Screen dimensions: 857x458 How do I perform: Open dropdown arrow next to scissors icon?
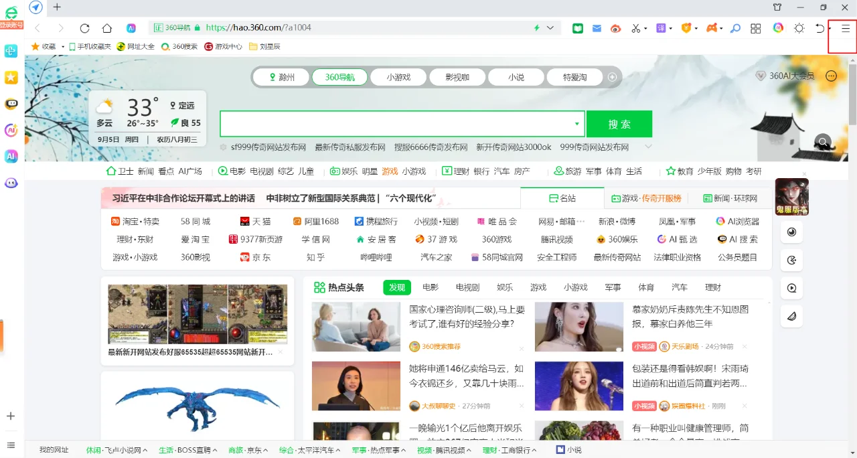tap(645, 29)
